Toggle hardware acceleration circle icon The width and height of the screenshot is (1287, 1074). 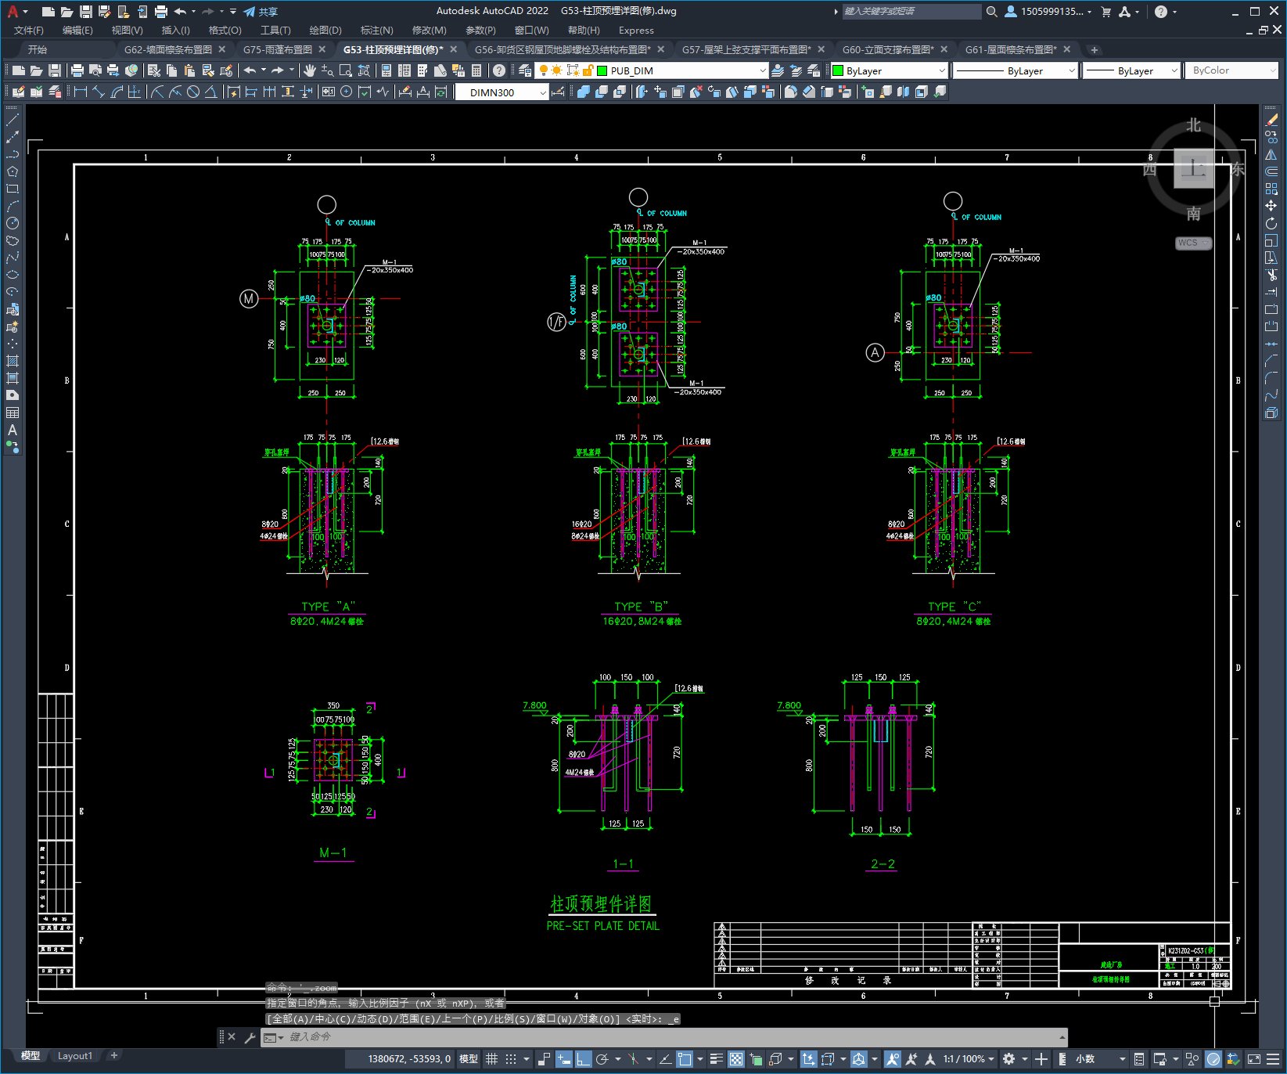[1213, 1058]
